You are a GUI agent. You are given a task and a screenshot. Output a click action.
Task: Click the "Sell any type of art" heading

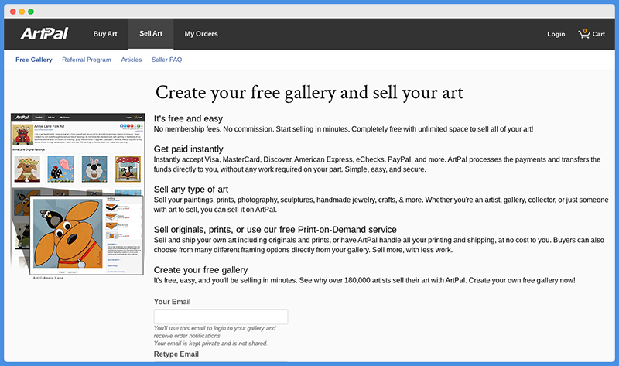pos(191,189)
